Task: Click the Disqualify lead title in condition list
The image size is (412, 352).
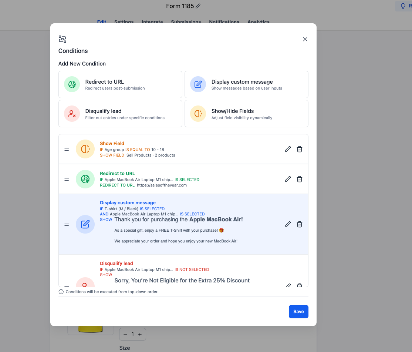Action: (x=116, y=263)
